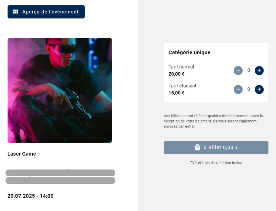Click the 0 Billet 0,00 € checkout button

[216, 147]
